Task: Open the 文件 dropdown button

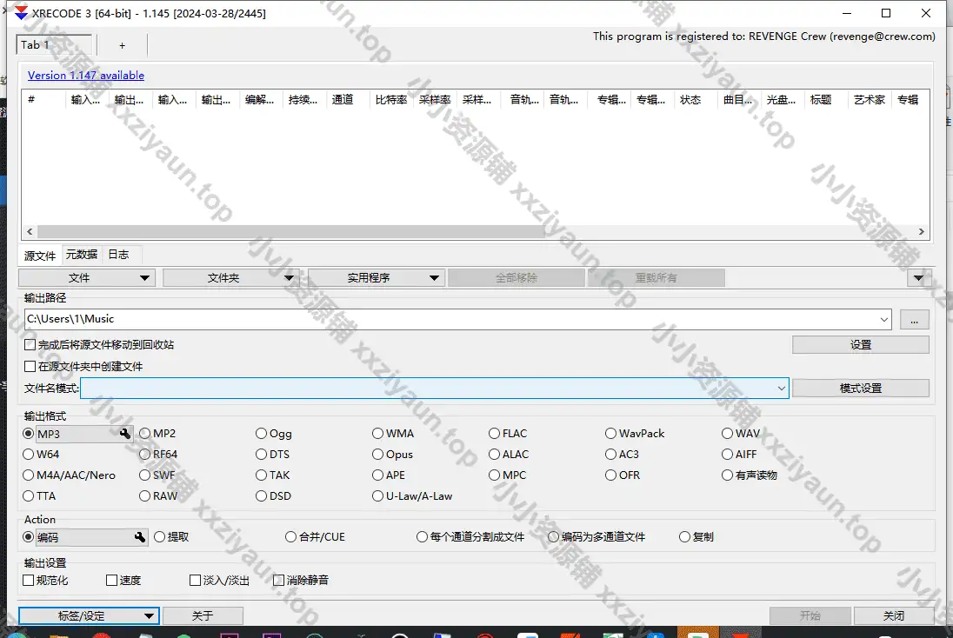Action: [x=87, y=278]
